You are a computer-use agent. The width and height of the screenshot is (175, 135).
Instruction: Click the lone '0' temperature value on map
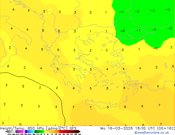(20, 124)
